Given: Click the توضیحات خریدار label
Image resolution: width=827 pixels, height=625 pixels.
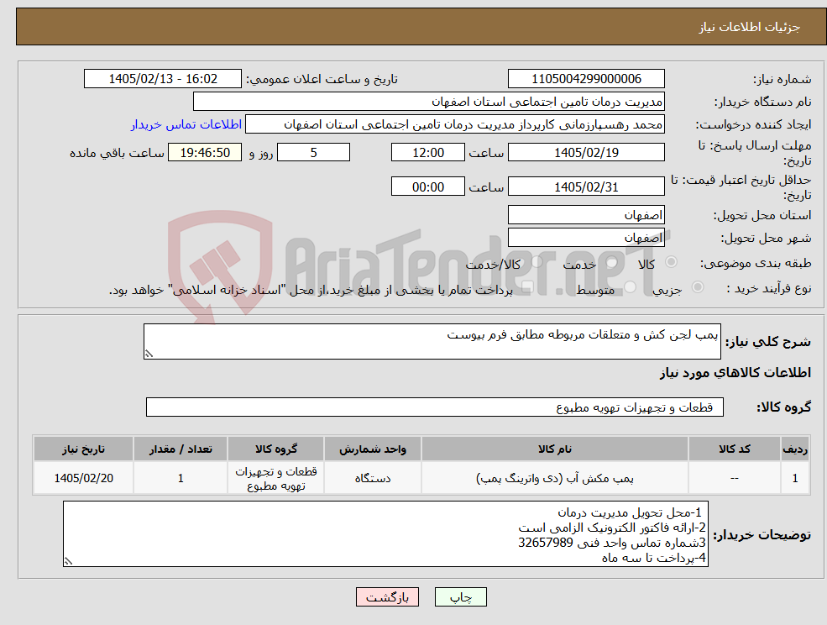Looking at the screenshot, I should click(762, 535).
